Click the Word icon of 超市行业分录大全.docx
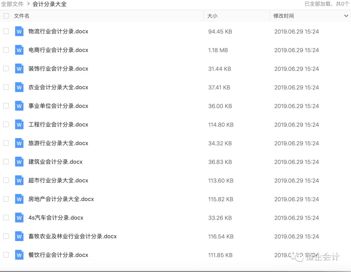This screenshot has width=351, height=272. 19,180
